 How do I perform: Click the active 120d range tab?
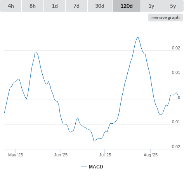(x=127, y=6)
